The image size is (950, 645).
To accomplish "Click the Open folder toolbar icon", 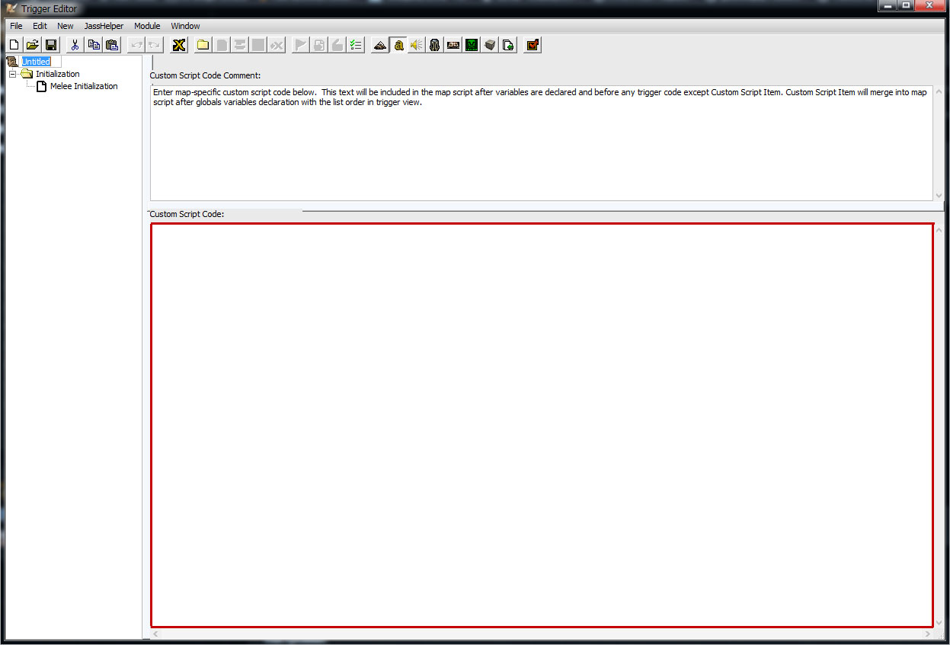I will point(32,45).
